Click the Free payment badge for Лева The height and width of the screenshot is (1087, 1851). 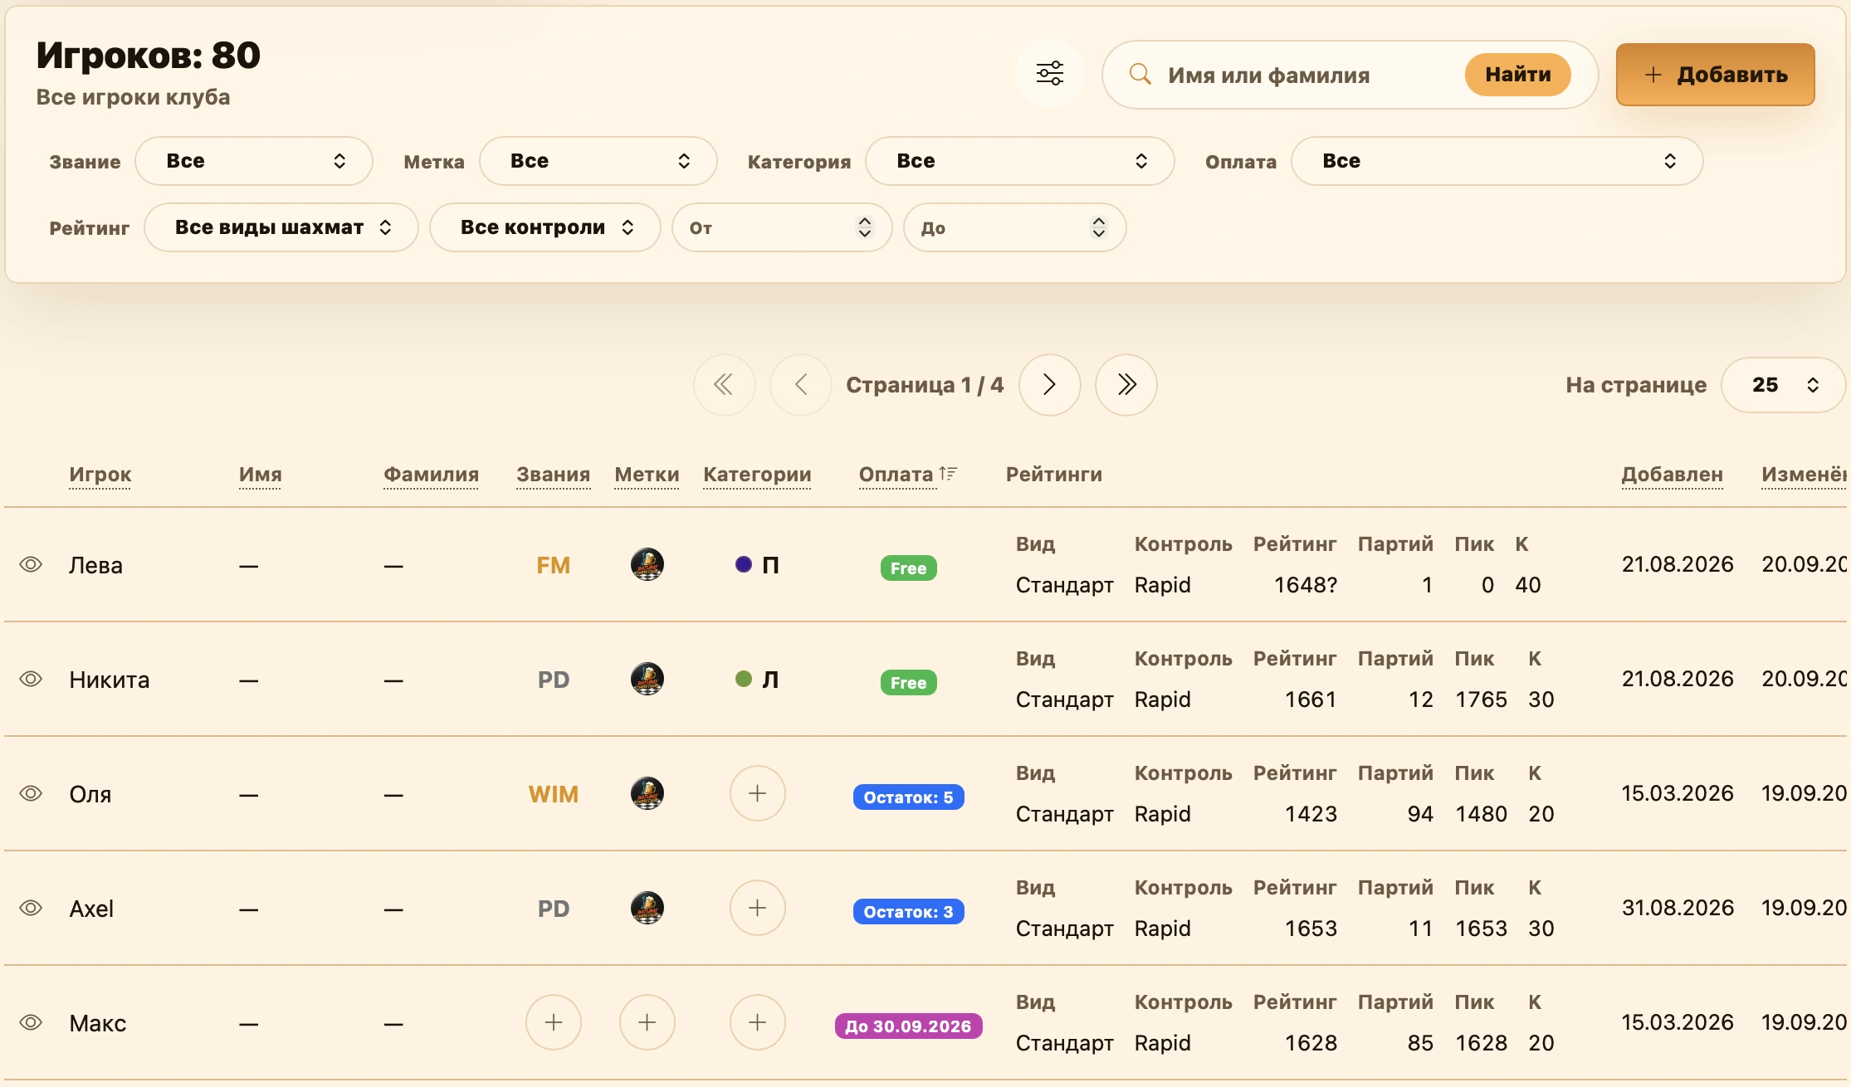pos(909,568)
